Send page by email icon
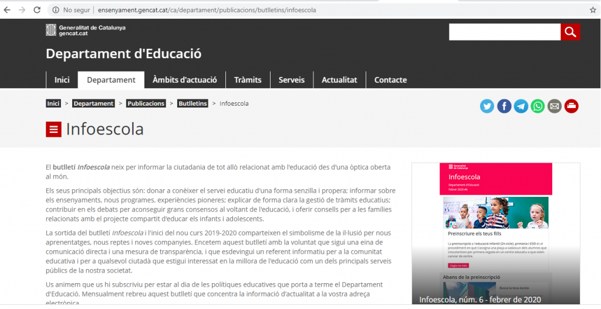601x309 pixels. [x=555, y=106]
